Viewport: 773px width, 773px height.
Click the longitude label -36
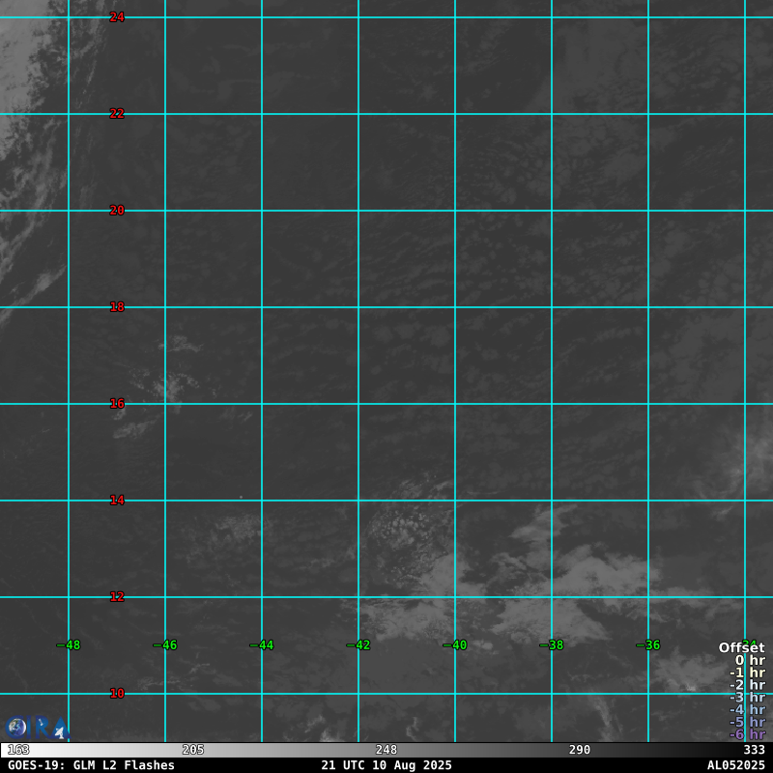(647, 645)
